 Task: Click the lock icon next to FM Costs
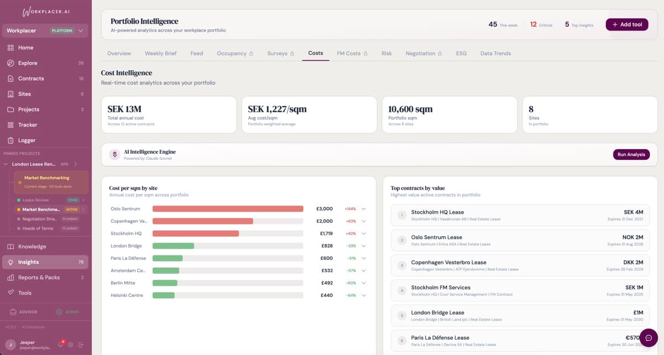pos(365,54)
